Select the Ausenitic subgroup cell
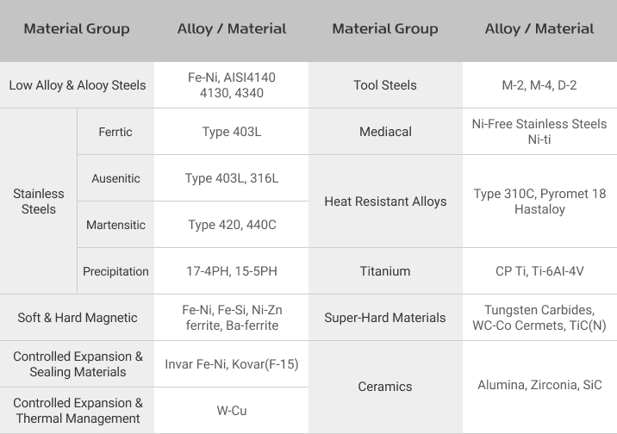 tap(115, 178)
